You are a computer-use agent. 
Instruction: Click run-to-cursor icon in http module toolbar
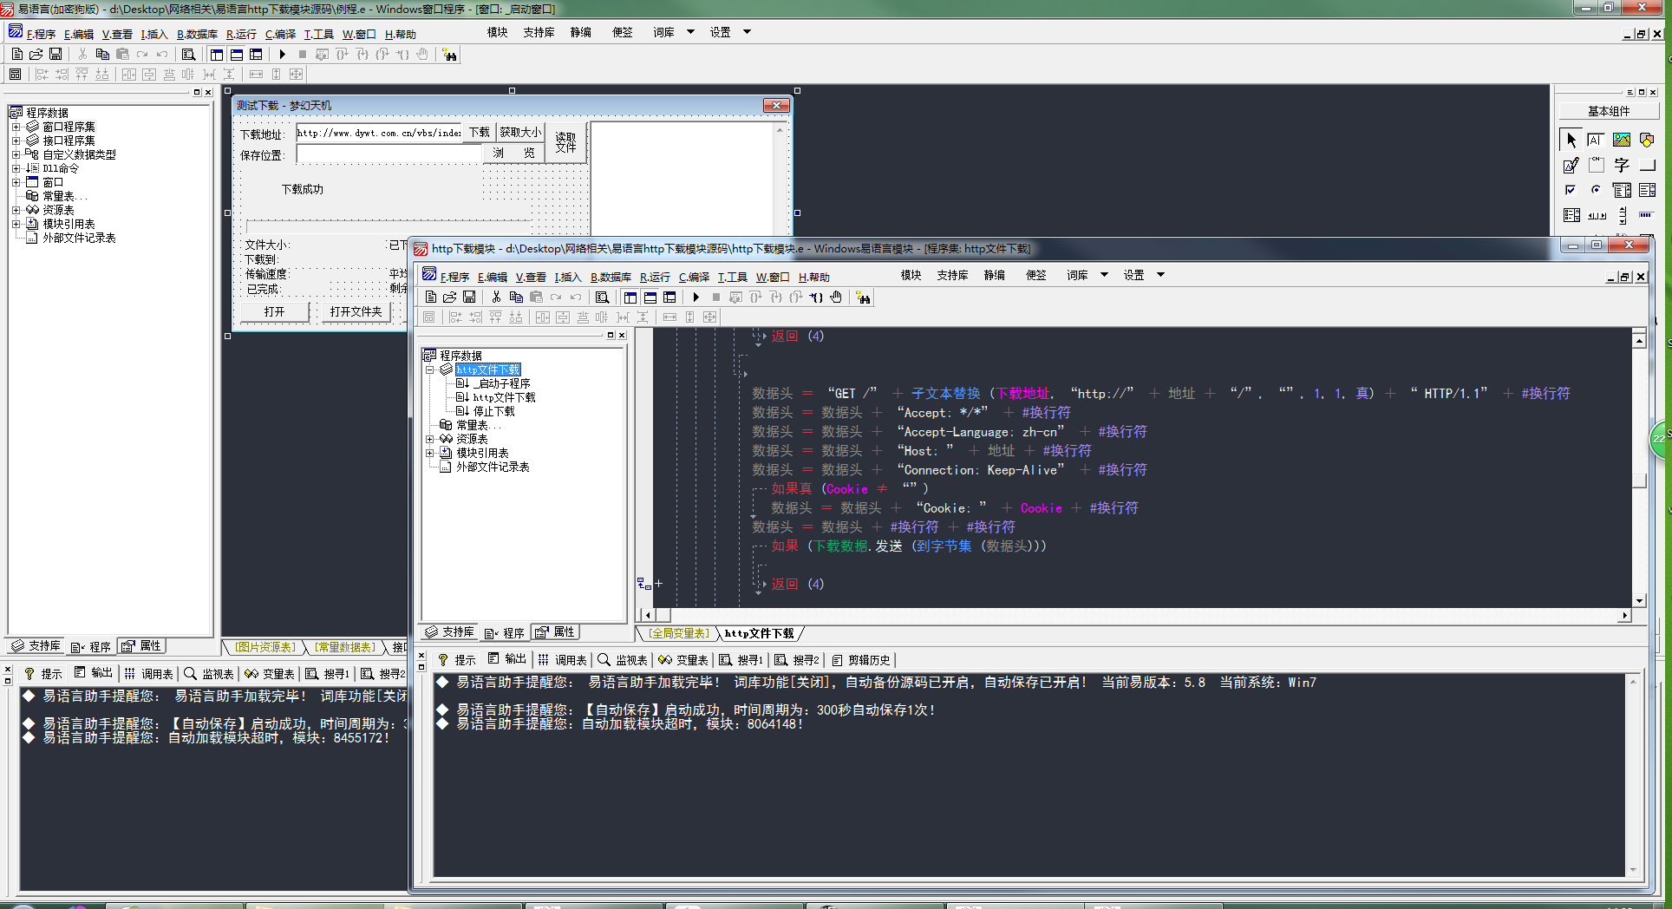point(816,297)
